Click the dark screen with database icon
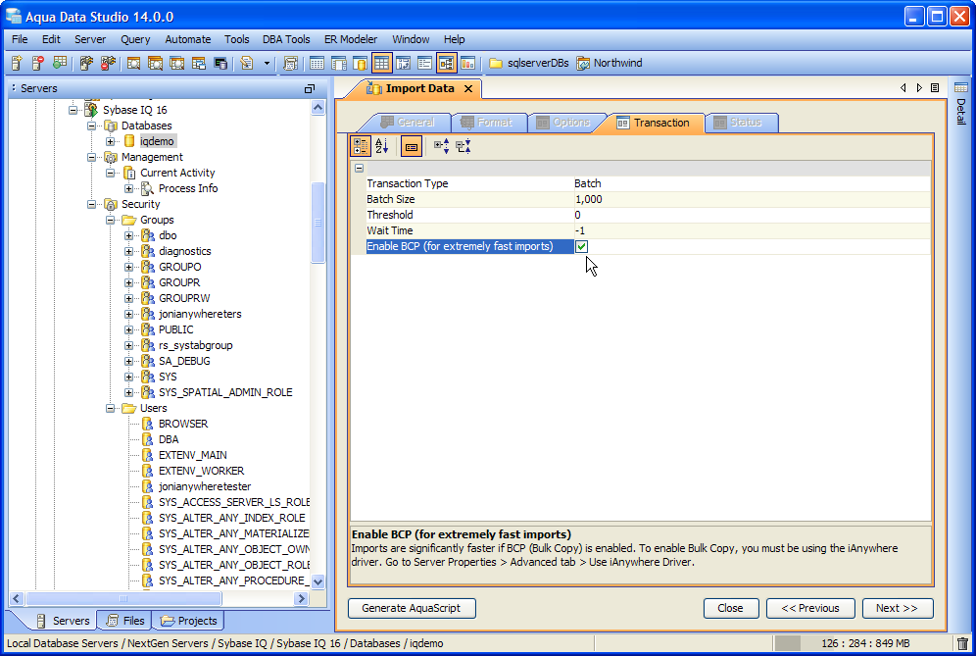The height and width of the screenshot is (656, 976). [x=220, y=63]
